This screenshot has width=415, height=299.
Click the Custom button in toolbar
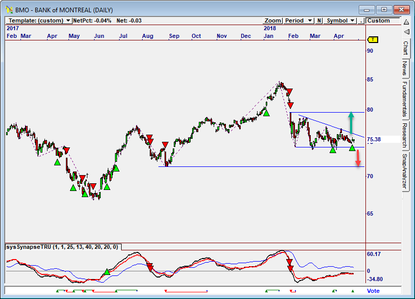379,20
